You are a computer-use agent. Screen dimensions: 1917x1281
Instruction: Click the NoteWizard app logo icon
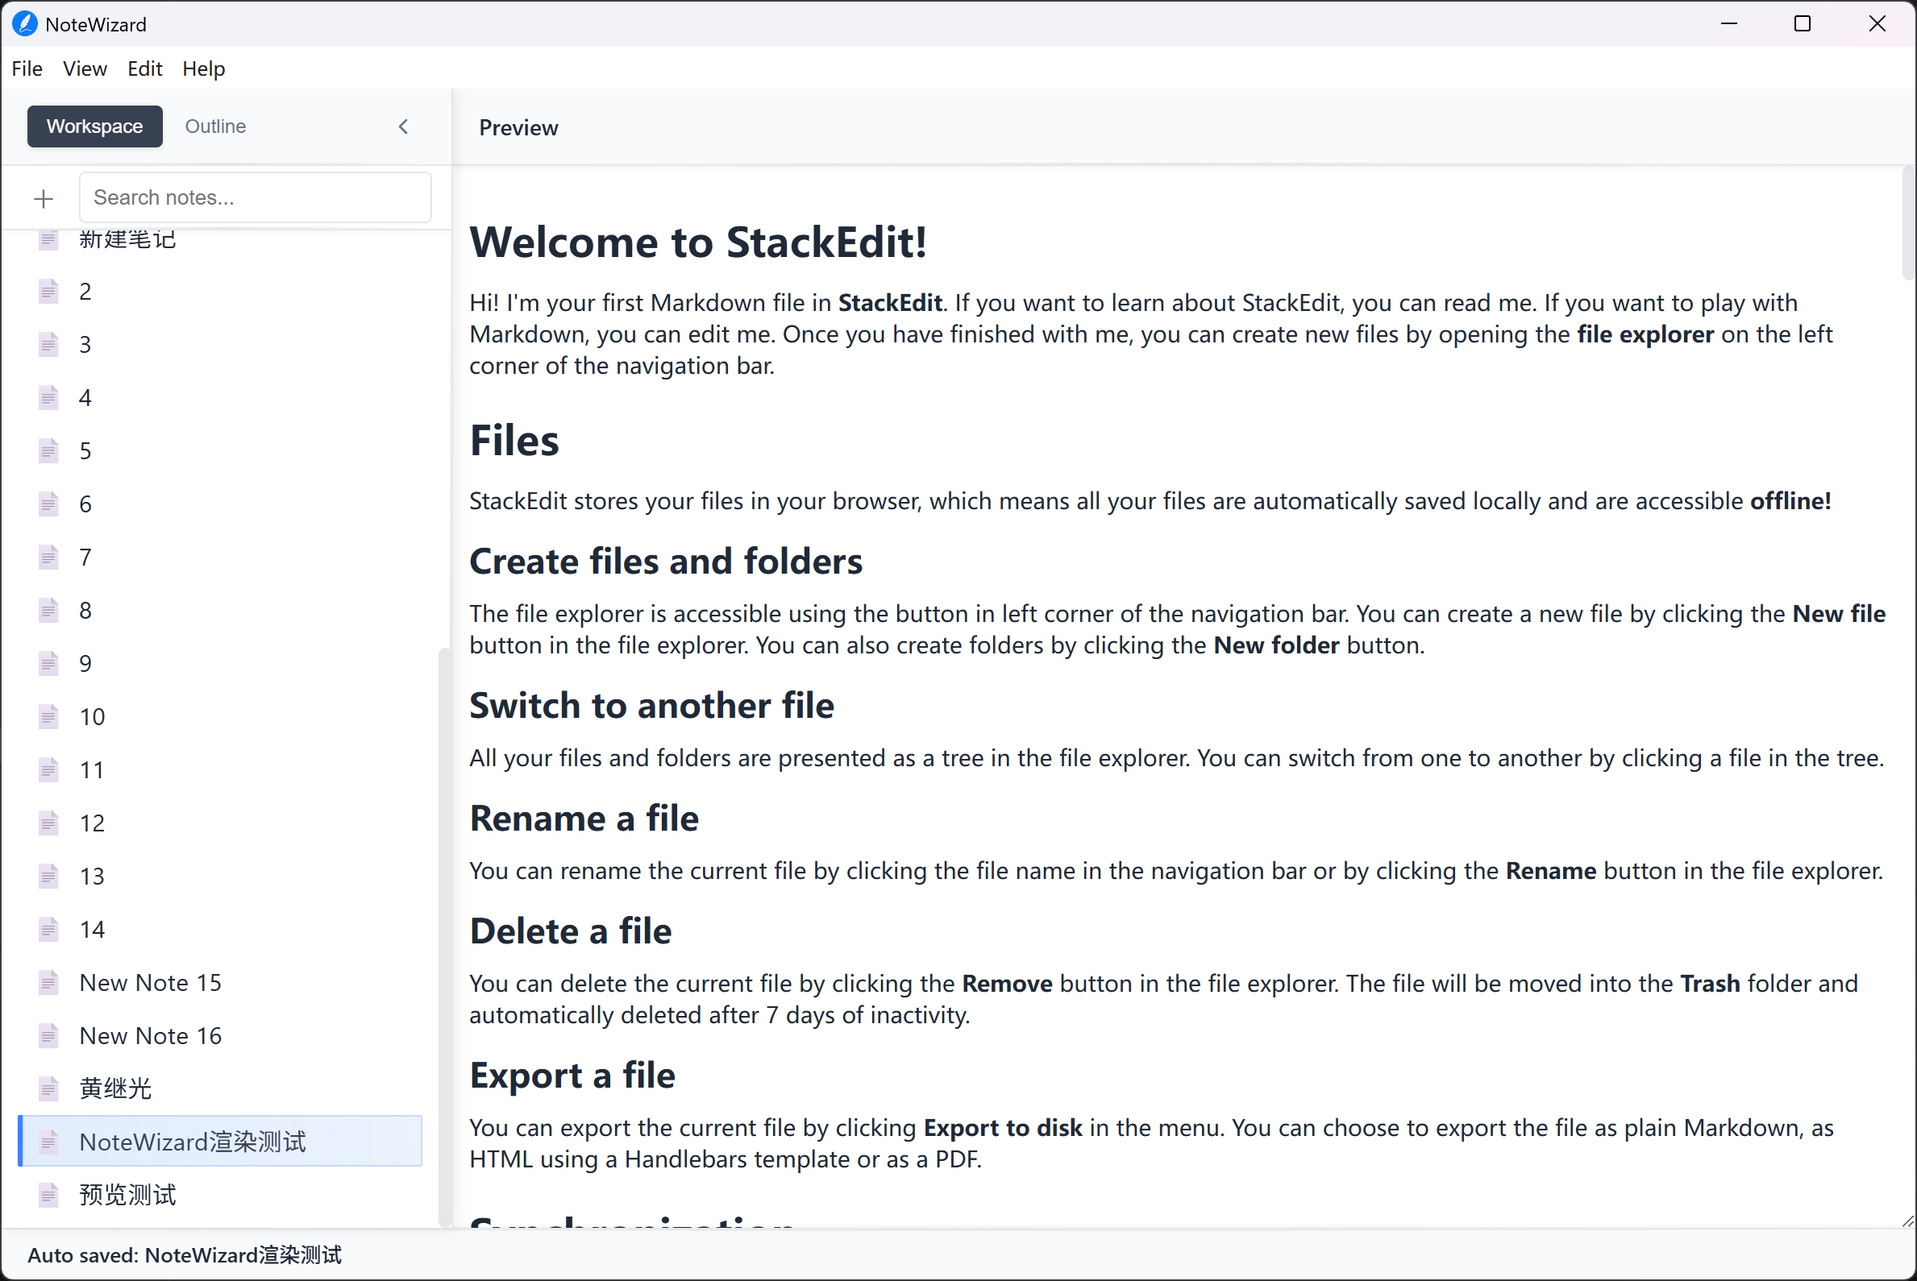pos(24,23)
